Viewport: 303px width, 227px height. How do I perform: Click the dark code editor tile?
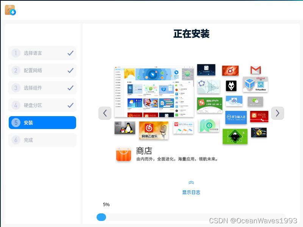pos(259,133)
